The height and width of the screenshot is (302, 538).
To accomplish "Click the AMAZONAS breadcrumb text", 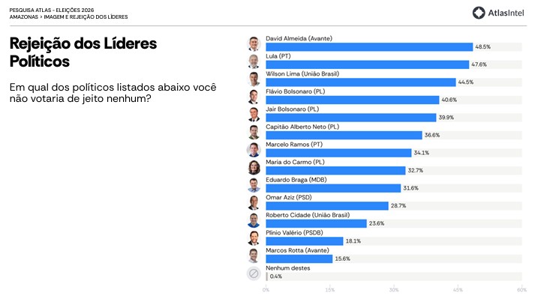I will point(24,16).
